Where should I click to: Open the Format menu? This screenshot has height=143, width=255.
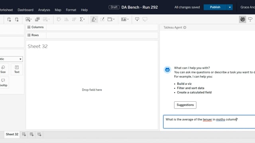coord(71,10)
